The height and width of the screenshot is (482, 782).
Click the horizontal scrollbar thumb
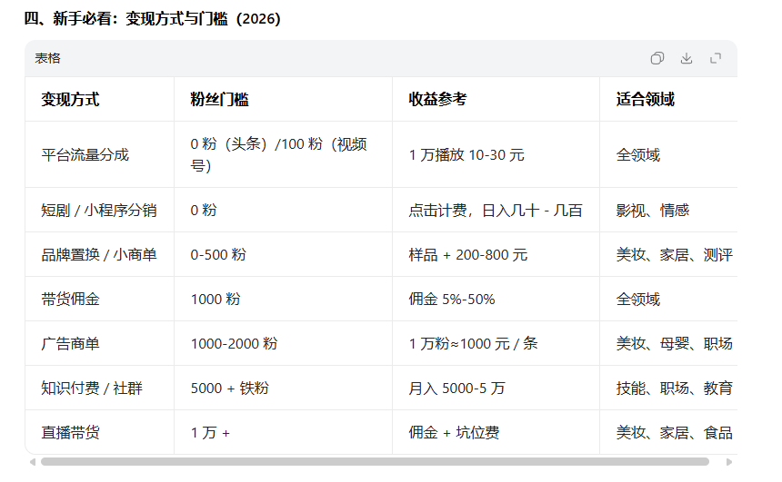pos(375,462)
